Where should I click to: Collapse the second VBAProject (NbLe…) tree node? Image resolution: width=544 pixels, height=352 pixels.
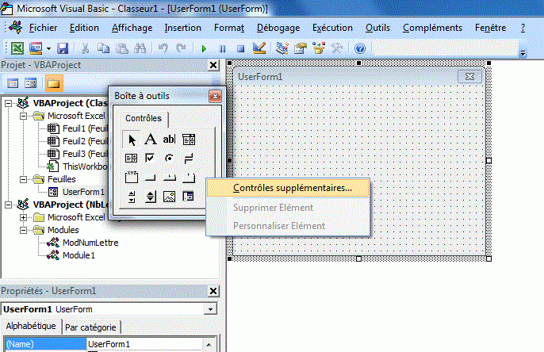point(8,205)
